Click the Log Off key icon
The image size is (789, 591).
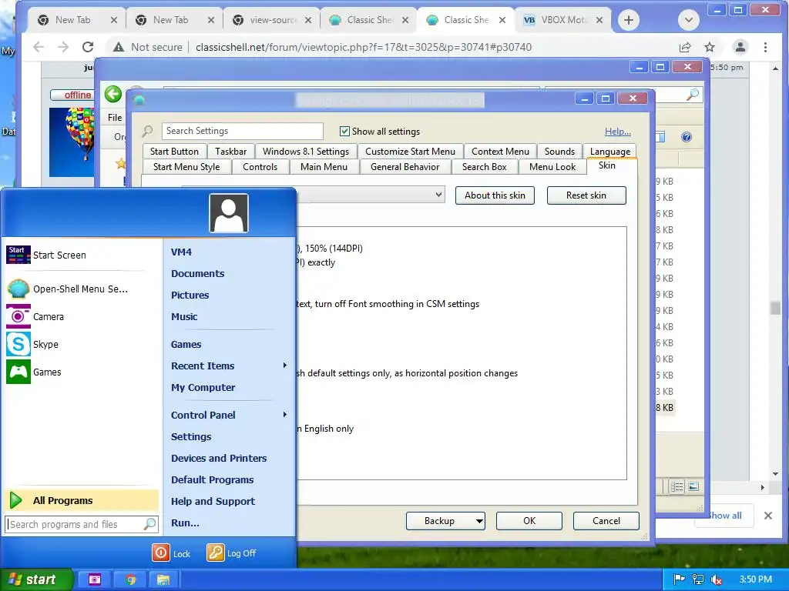tap(216, 553)
